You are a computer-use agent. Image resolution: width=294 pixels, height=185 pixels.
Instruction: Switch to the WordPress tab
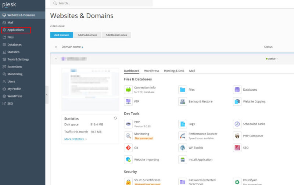point(151,71)
